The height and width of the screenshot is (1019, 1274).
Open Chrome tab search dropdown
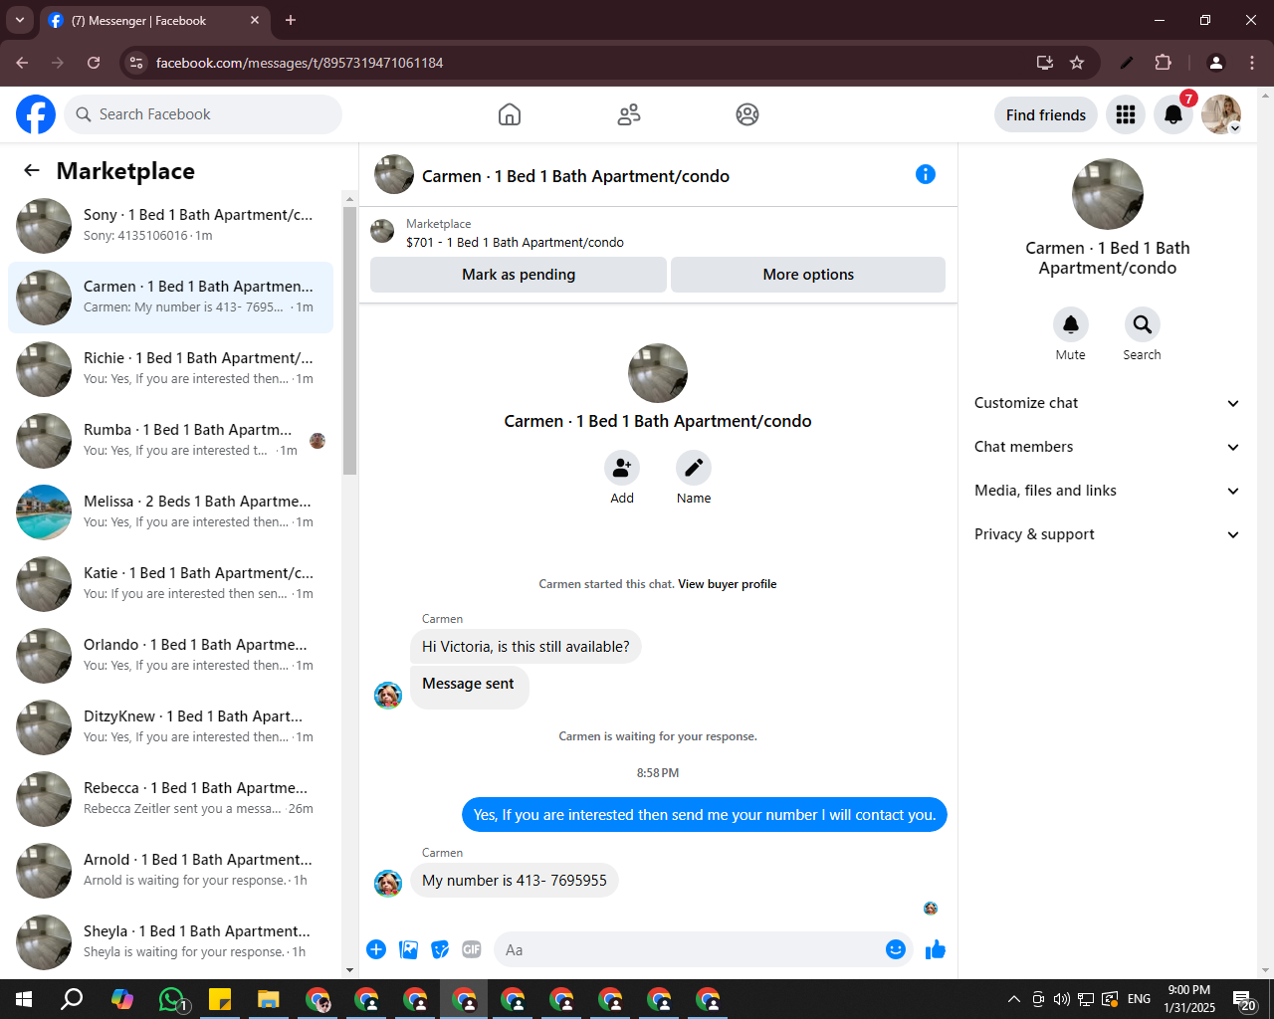pos(19,20)
